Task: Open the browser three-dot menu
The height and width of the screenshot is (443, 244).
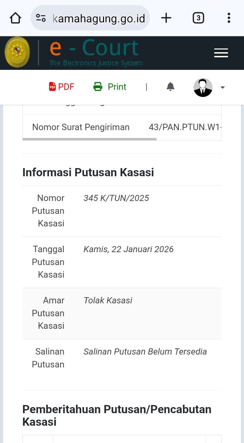Action: tap(229, 18)
